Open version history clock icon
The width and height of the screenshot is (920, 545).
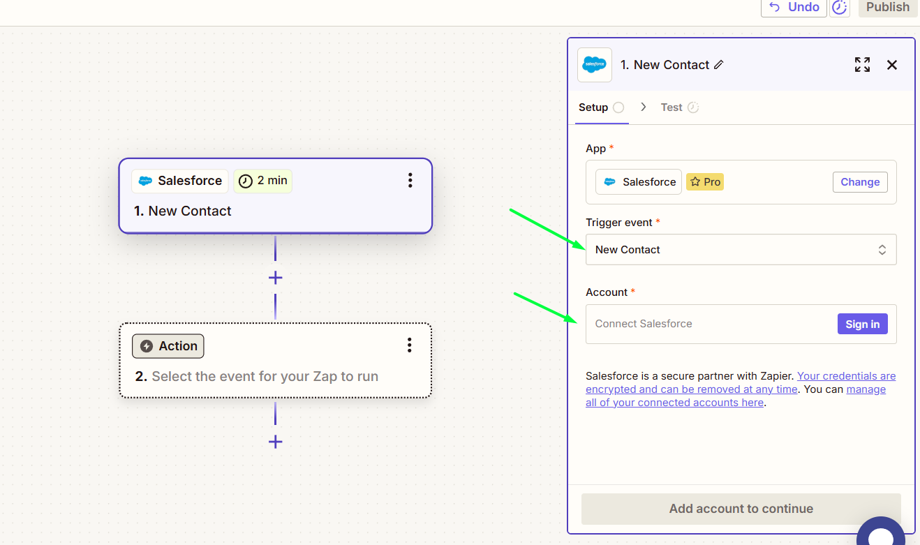point(839,8)
